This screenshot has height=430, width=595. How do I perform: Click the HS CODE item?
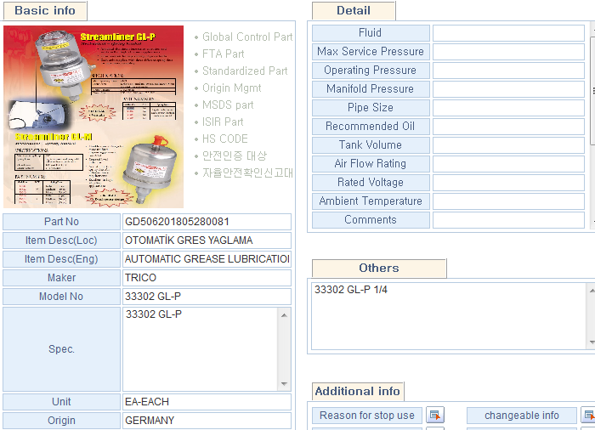click(224, 139)
